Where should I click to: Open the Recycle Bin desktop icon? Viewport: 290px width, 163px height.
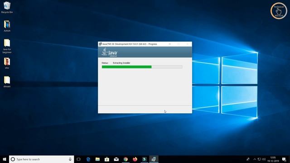(7, 7)
